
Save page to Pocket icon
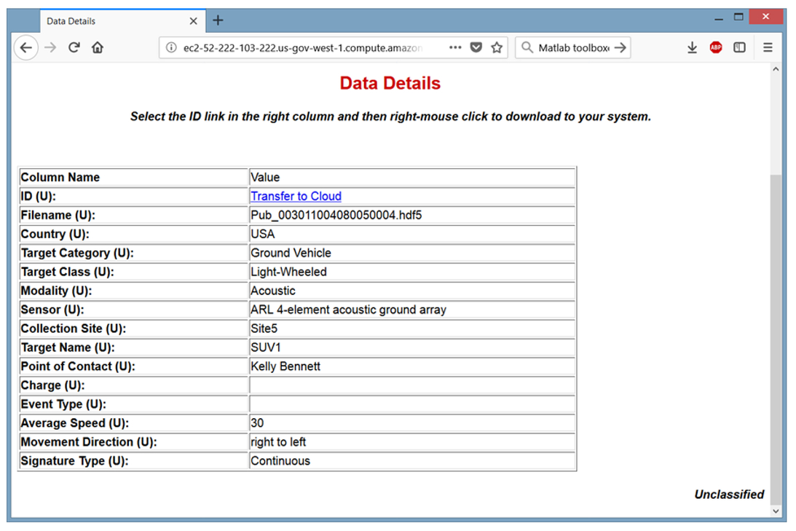pos(476,48)
